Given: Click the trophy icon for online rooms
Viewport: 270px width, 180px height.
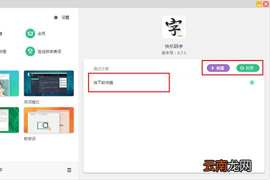Looking at the screenshot, I should pos(30,51).
